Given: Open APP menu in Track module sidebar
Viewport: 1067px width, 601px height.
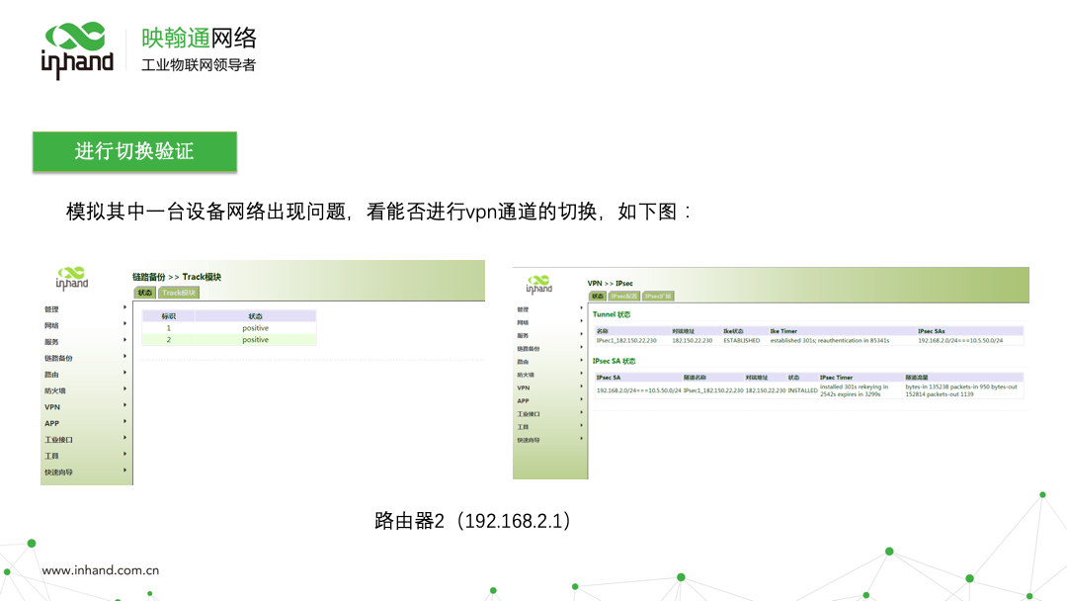Looking at the screenshot, I should 51,423.
